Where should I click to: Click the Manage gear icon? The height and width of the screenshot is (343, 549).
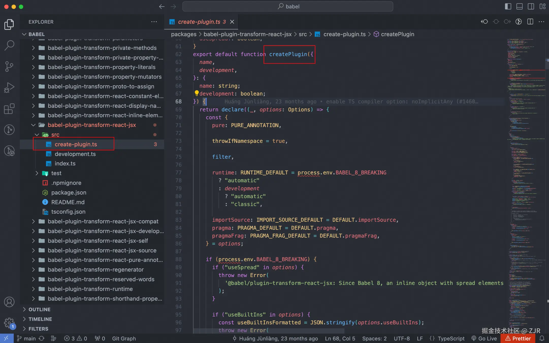9,323
